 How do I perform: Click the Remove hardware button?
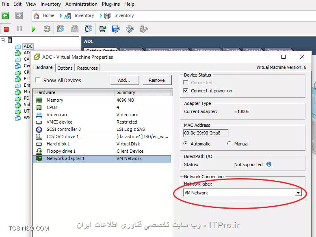157,80
